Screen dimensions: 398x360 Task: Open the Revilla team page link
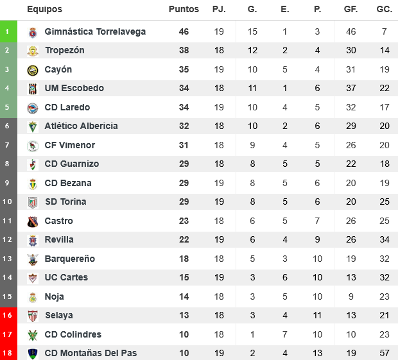click(x=59, y=239)
